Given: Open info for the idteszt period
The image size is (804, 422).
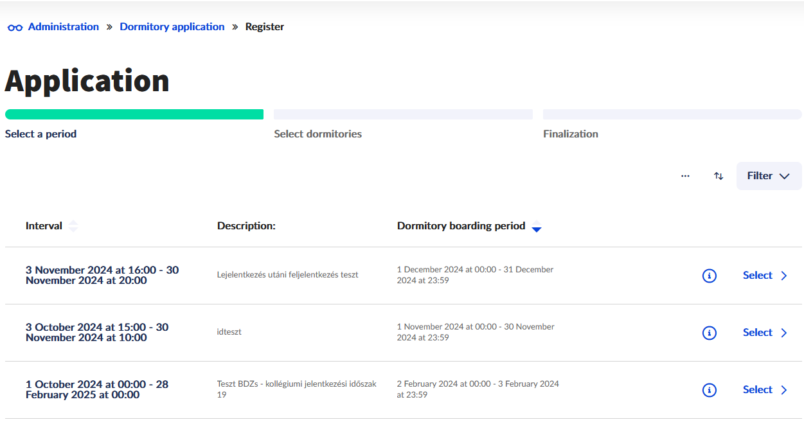Looking at the screenshot, I should click(x=709, y=333).
